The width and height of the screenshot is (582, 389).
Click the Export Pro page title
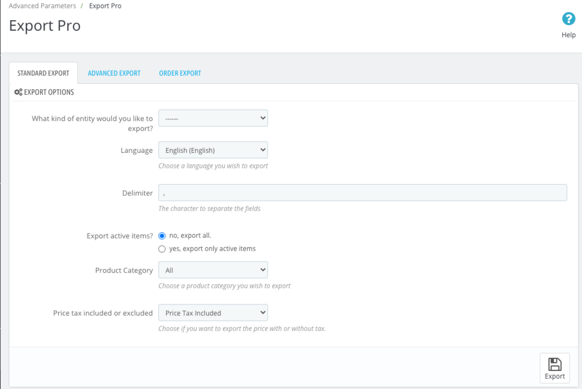45,26
